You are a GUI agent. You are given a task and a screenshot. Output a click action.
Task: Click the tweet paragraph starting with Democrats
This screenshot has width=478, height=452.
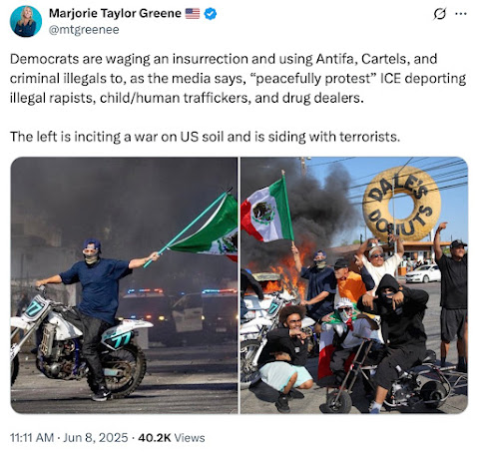click(238, 78)
